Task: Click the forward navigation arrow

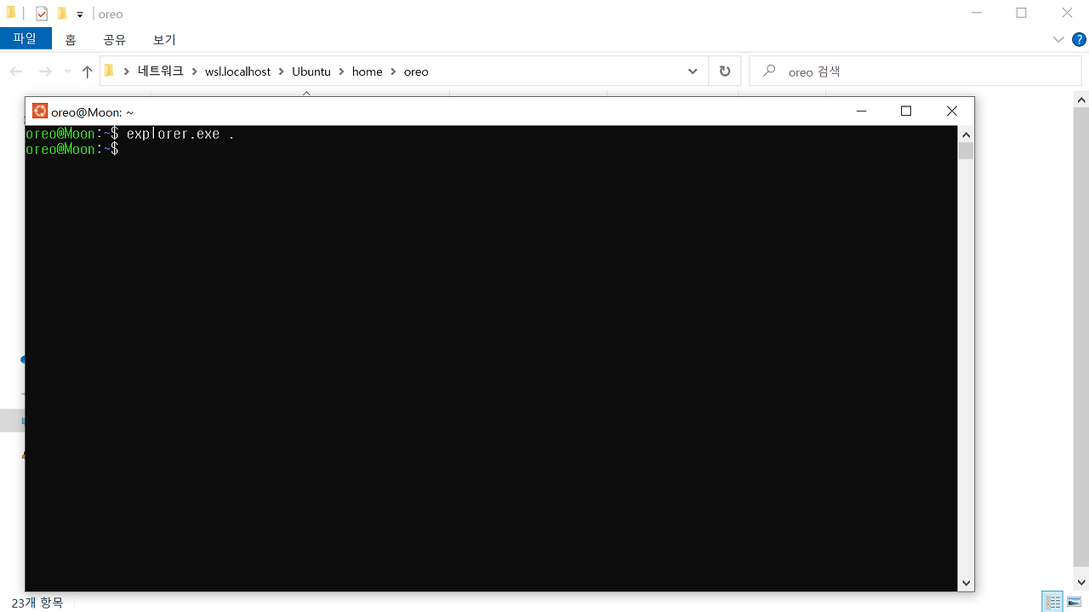Action: click(44, 71)
